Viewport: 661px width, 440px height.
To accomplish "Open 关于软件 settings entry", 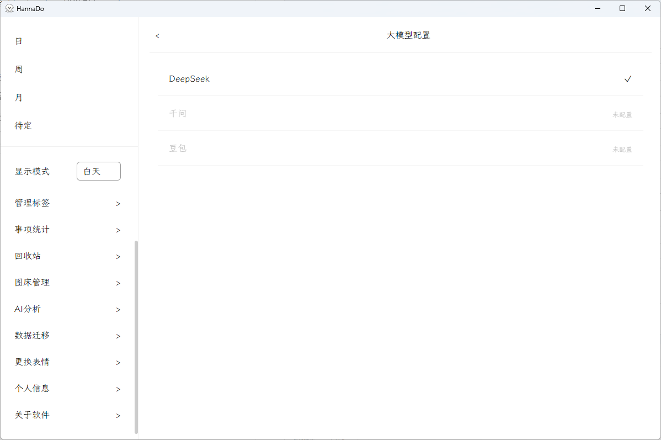I will click(x=32, y=415).
